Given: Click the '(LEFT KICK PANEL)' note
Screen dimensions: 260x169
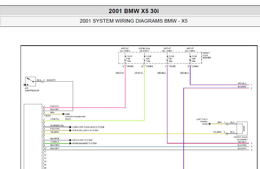Looking at the screenshot, I should (x=202, y=120).
